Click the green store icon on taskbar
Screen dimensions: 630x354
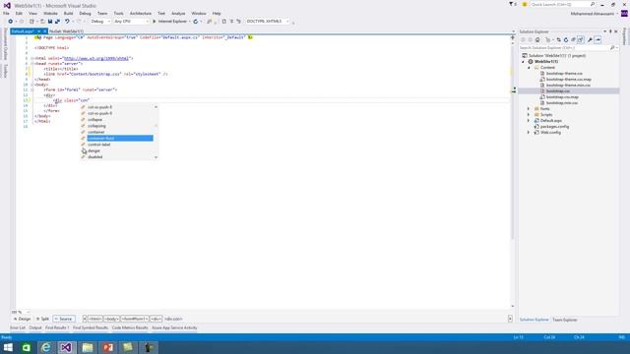pos(27,347)
